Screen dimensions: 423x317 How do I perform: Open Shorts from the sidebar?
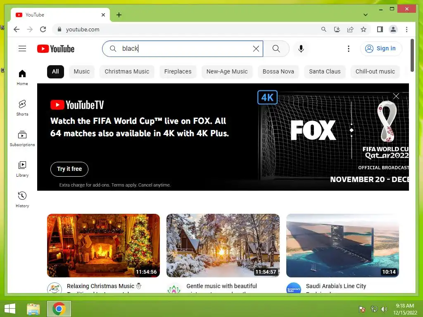coord(22,108)
